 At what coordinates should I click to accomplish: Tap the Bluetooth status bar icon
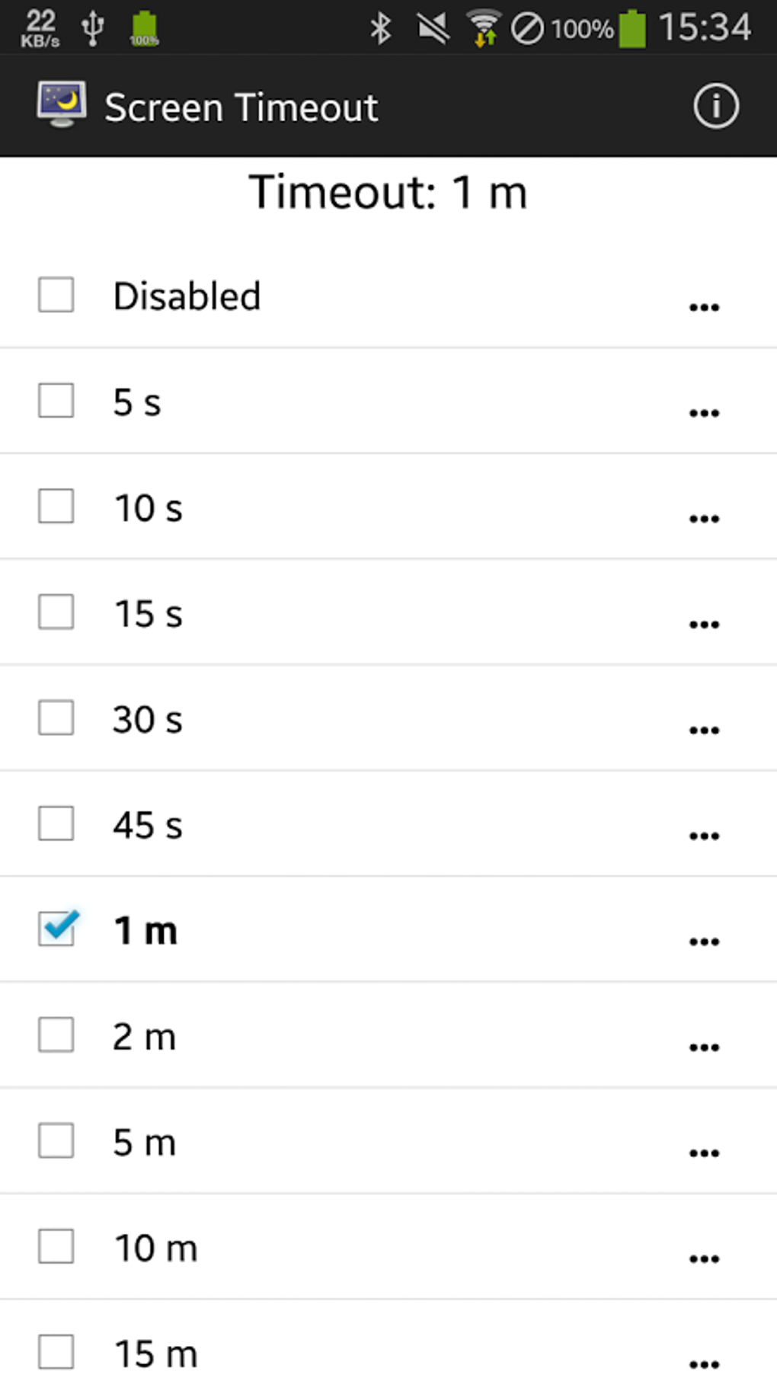click(x=380, y=29)
